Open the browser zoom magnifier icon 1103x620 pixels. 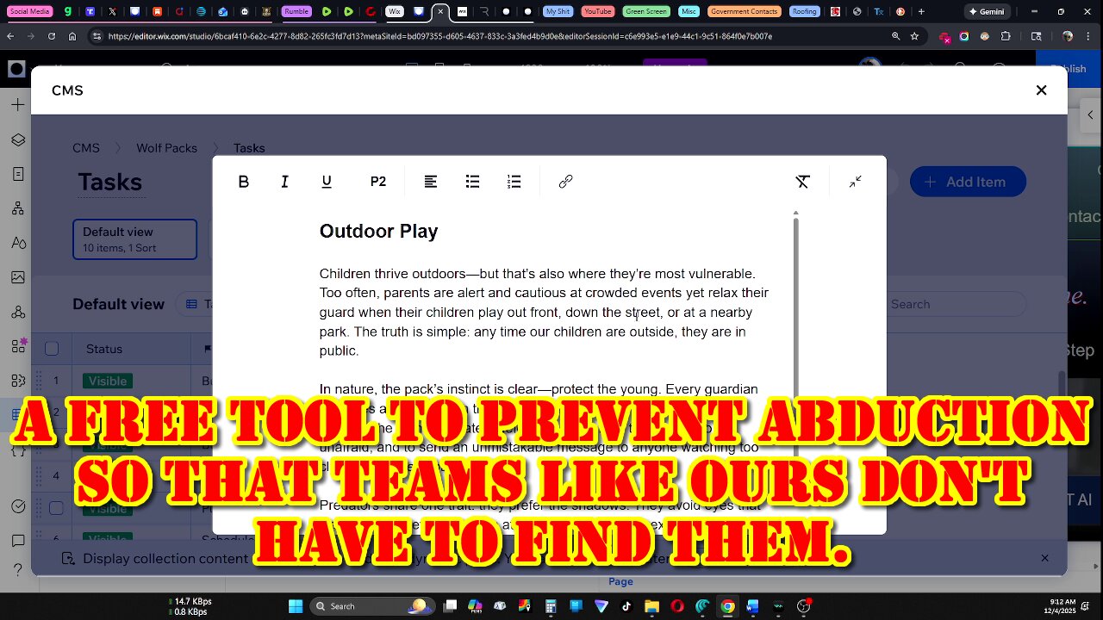click(x=895, y=37)
